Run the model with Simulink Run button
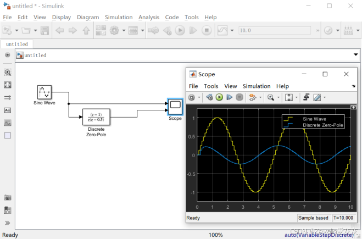The height and width of the screenshot is (239, 362). pos(180,30)
